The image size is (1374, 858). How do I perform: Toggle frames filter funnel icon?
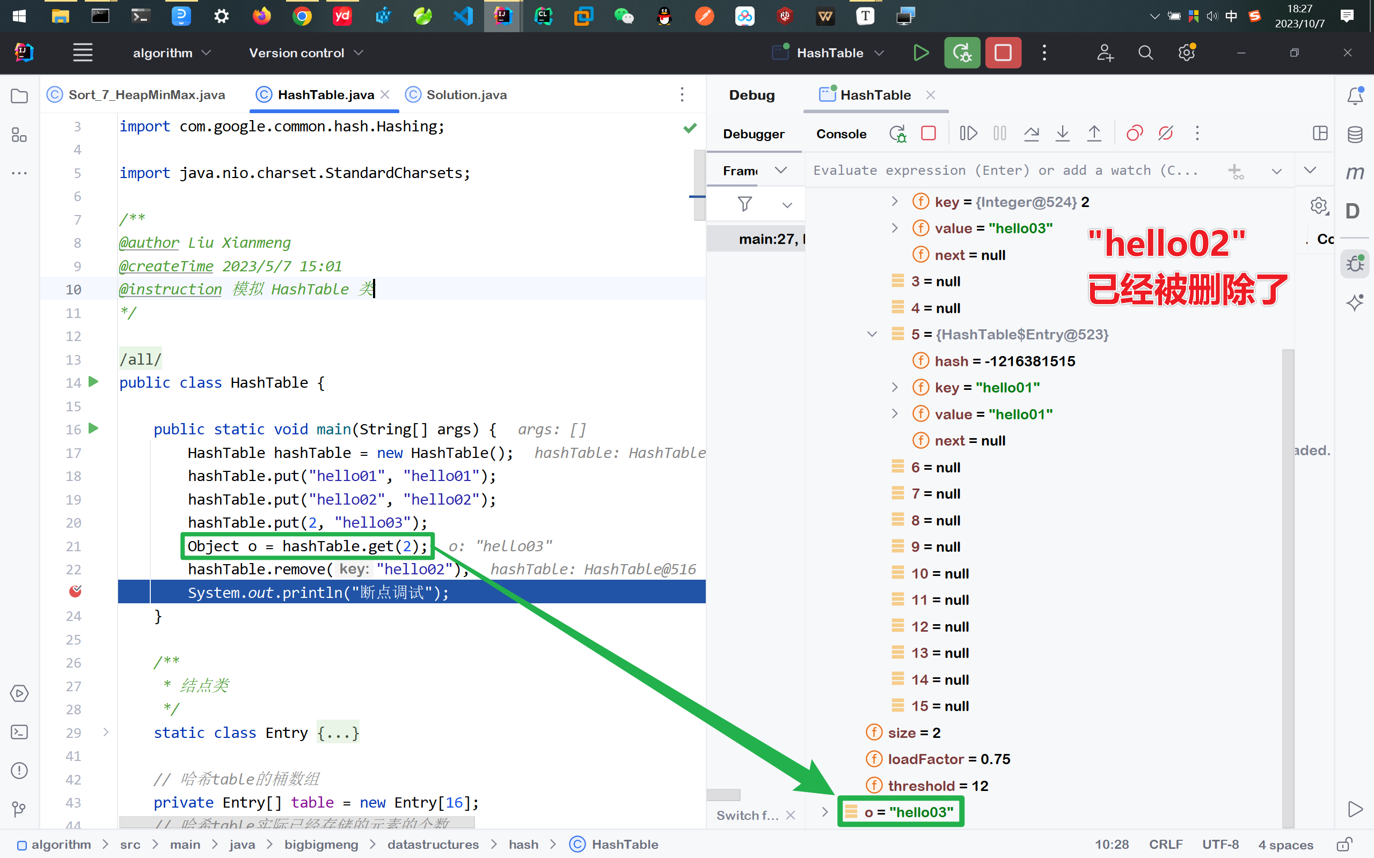point(745,204)
